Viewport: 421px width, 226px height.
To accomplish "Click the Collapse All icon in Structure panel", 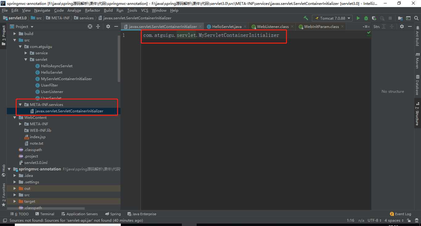I will point(392,26).
